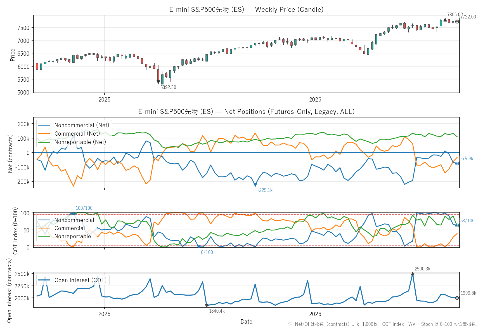The image size is (483, 330).
Task: Click the 2025 date tick under the Open Interest chart
Action: [x=105, y=314]
